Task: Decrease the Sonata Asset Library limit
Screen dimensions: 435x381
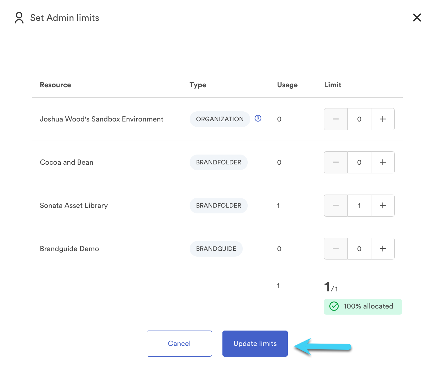Action: pos(336,206)
